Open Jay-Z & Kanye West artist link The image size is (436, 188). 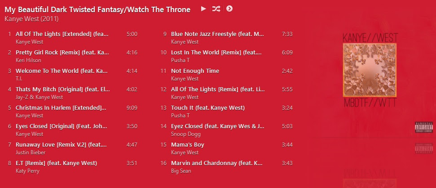point(39,97)
